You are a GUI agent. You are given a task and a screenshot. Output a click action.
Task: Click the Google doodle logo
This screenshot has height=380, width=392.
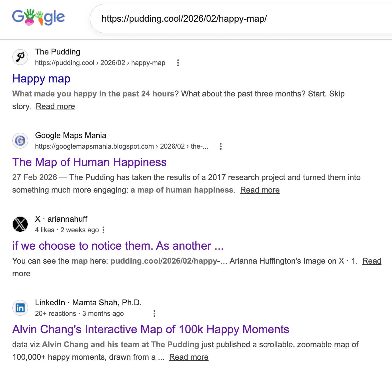click(38, 17)
